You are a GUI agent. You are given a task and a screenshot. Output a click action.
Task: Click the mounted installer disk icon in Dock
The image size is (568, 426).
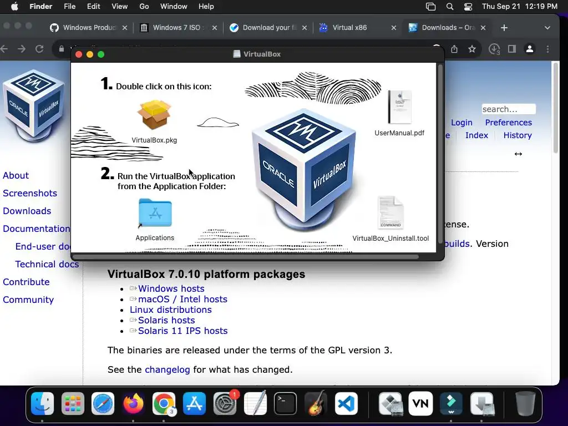482,404
